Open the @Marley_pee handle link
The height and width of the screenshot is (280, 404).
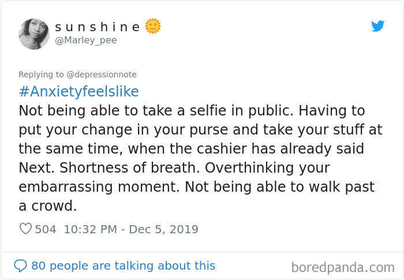(85, 40)
